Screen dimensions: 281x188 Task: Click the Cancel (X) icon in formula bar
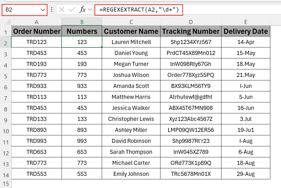[x=62, y=10]
